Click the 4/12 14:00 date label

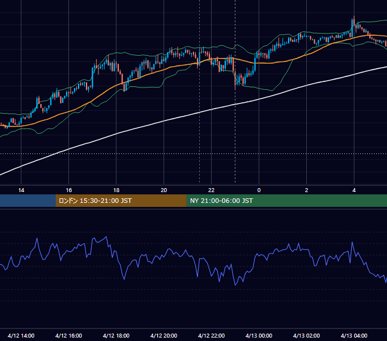[x=21, y=335]
